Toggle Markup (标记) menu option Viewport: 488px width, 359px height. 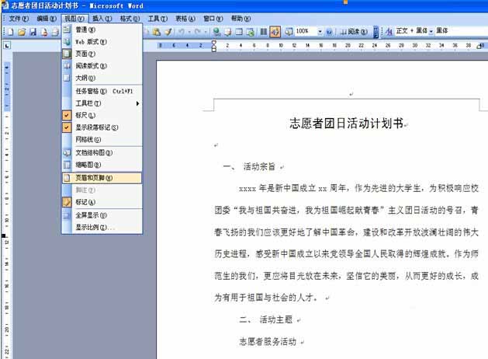(102, 202)
